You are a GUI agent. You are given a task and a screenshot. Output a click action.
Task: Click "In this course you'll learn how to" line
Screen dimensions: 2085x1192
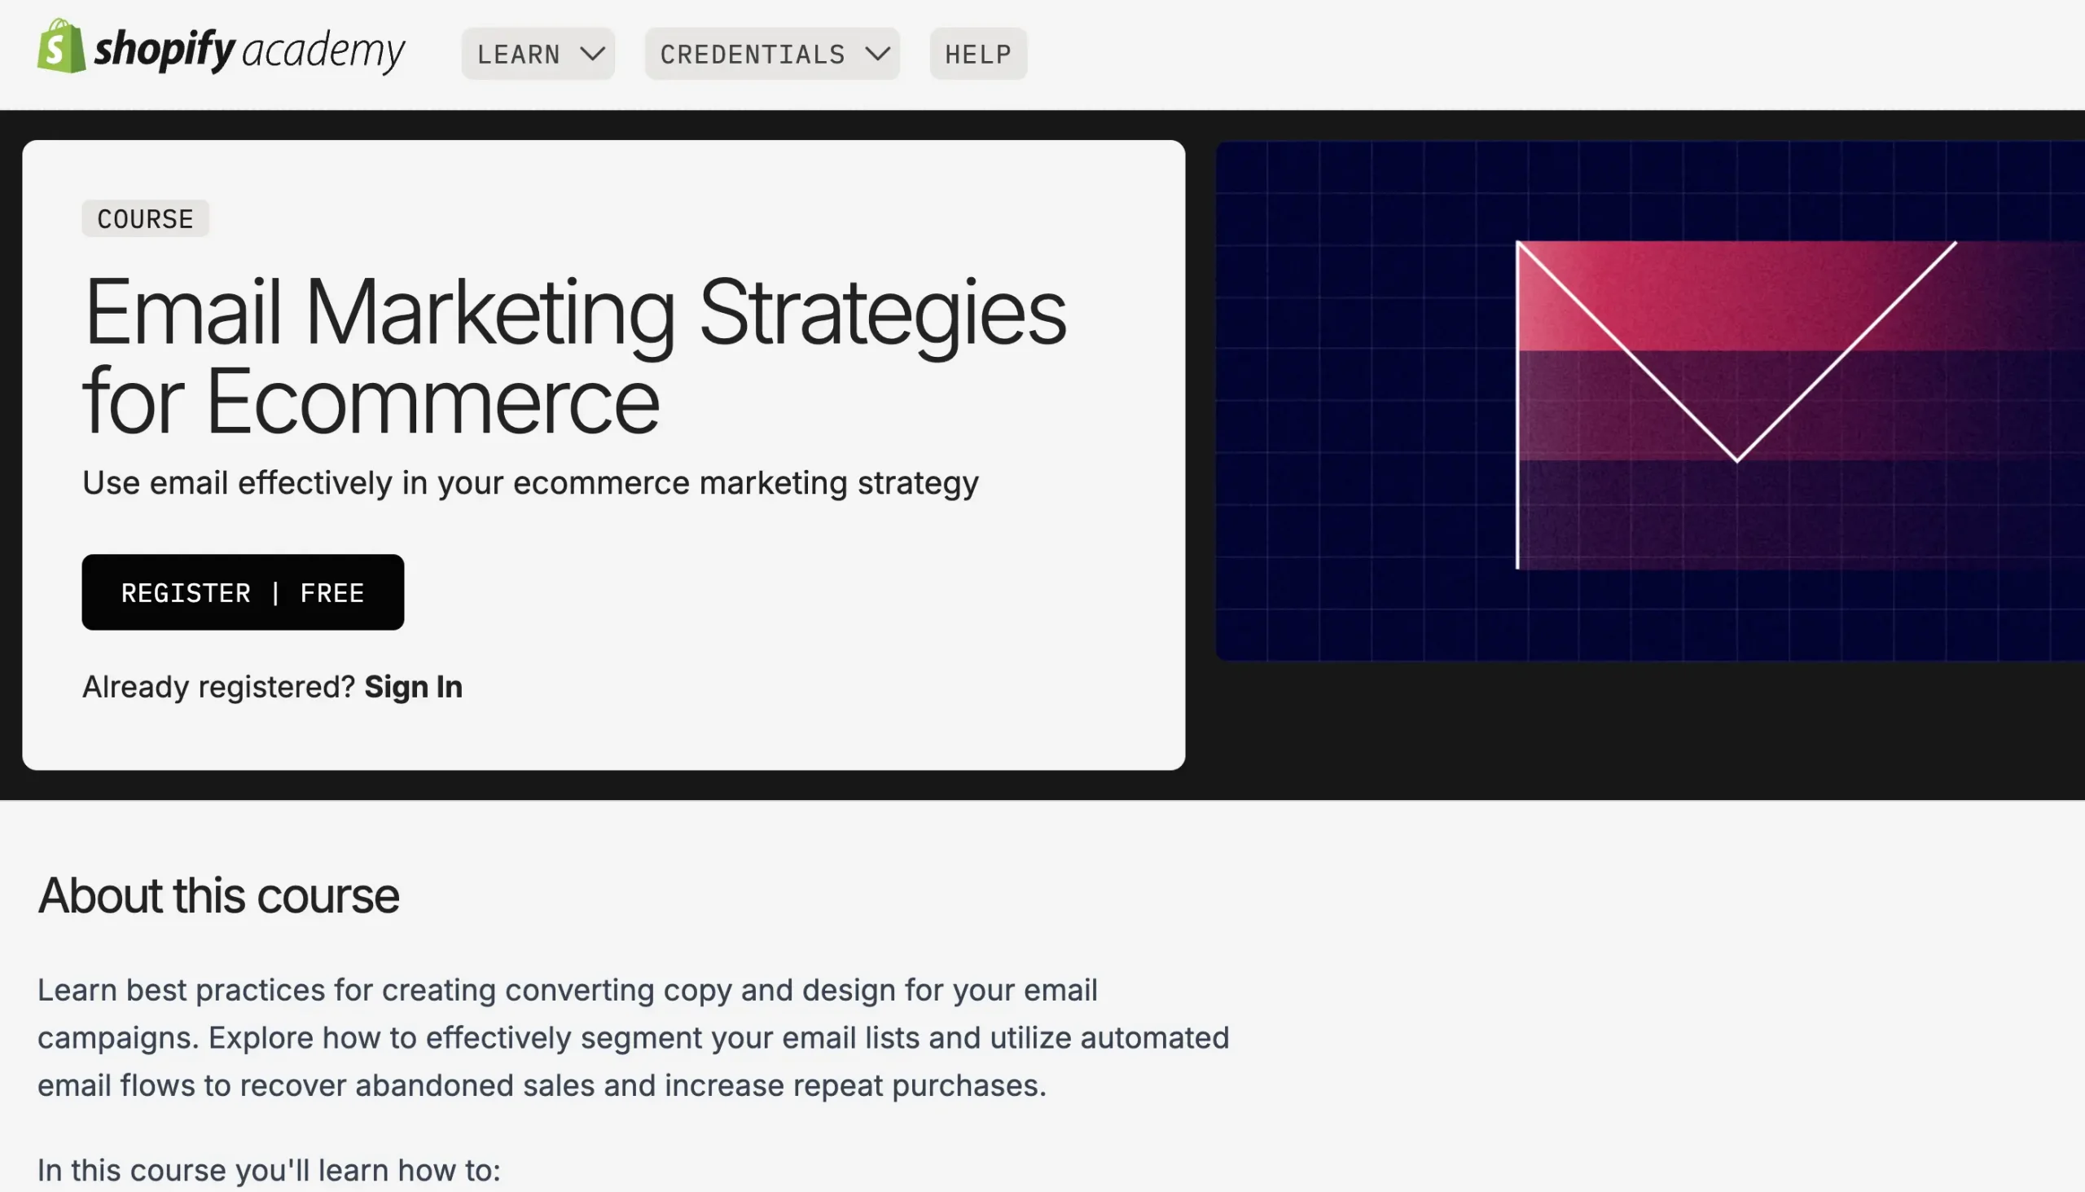coord(269,1170)
